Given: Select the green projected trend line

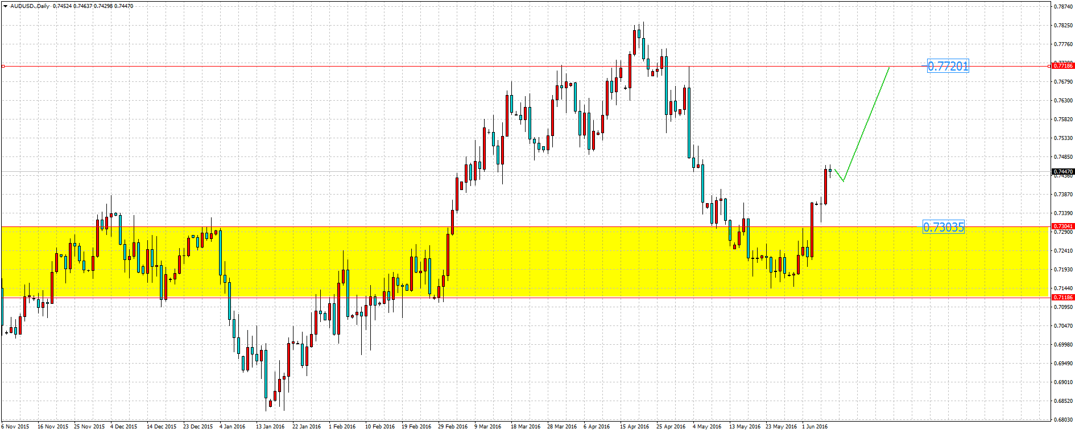Looking at the screenshot, I should (866, 123).
